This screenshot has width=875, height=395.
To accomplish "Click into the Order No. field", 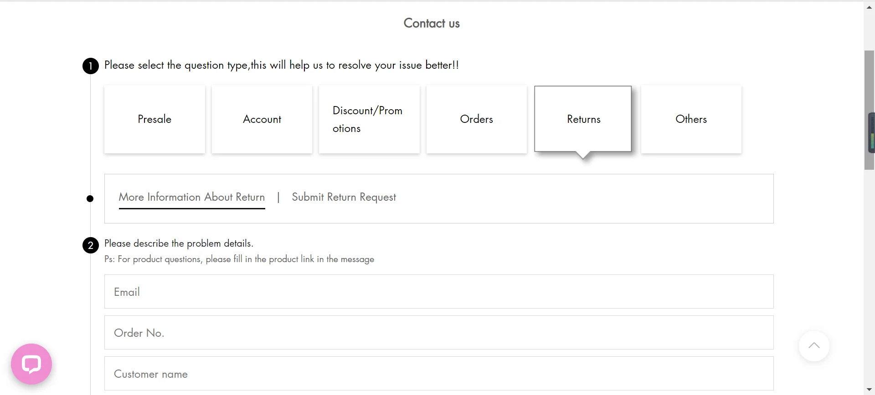I will point(438,333).
